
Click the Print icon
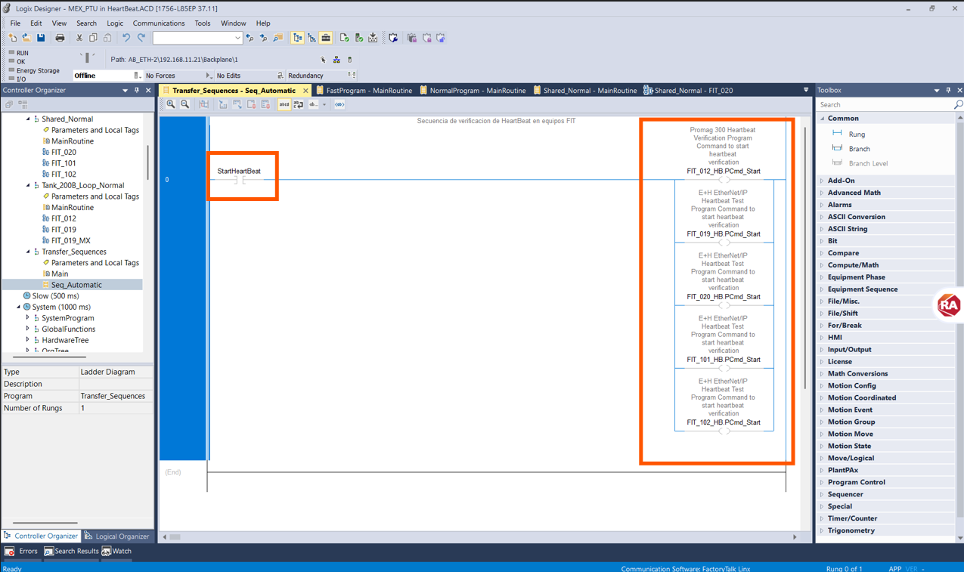click(x=60, y=38)
